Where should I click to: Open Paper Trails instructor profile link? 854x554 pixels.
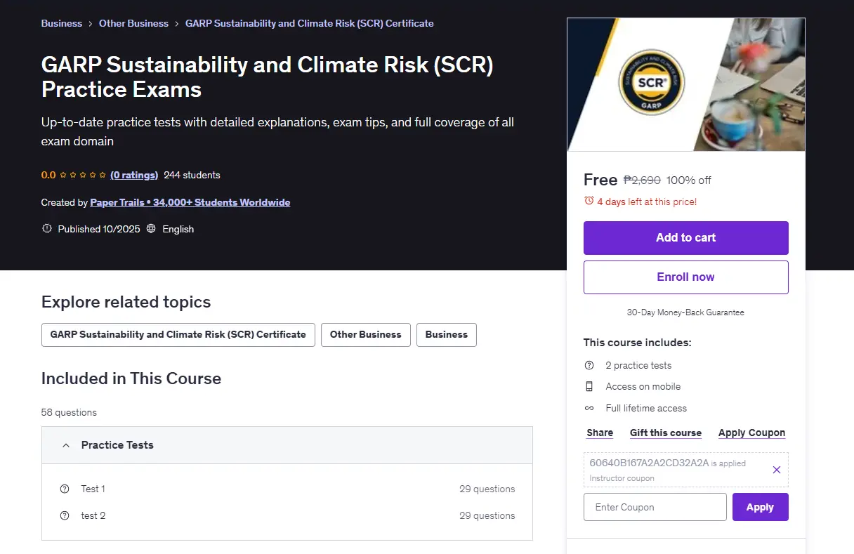tap(190, 202)
